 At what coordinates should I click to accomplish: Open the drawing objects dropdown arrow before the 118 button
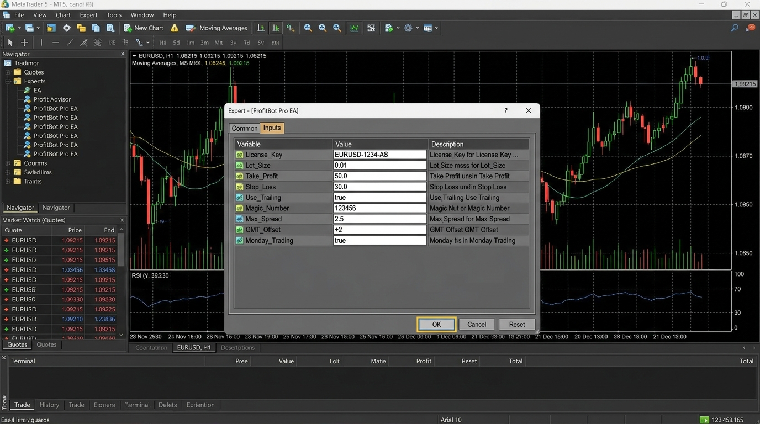point(148,43)
